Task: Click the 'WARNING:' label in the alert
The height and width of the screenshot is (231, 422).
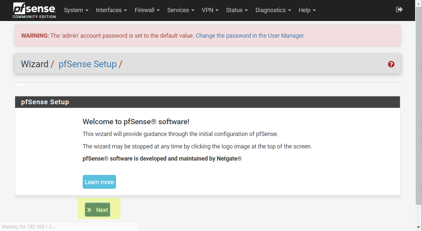Action: [x=35, y=36]
